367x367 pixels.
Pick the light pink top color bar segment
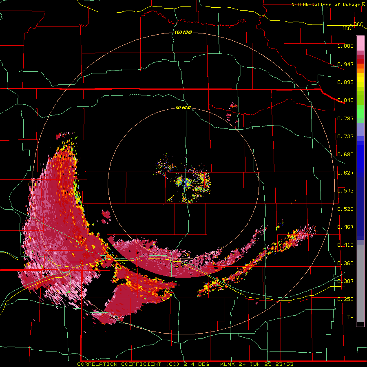click(x=360, y=44)
